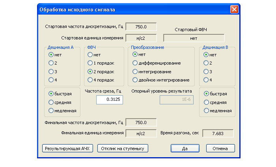Select 1 порядок in ФВЧ group

click(x=90, y=63)
